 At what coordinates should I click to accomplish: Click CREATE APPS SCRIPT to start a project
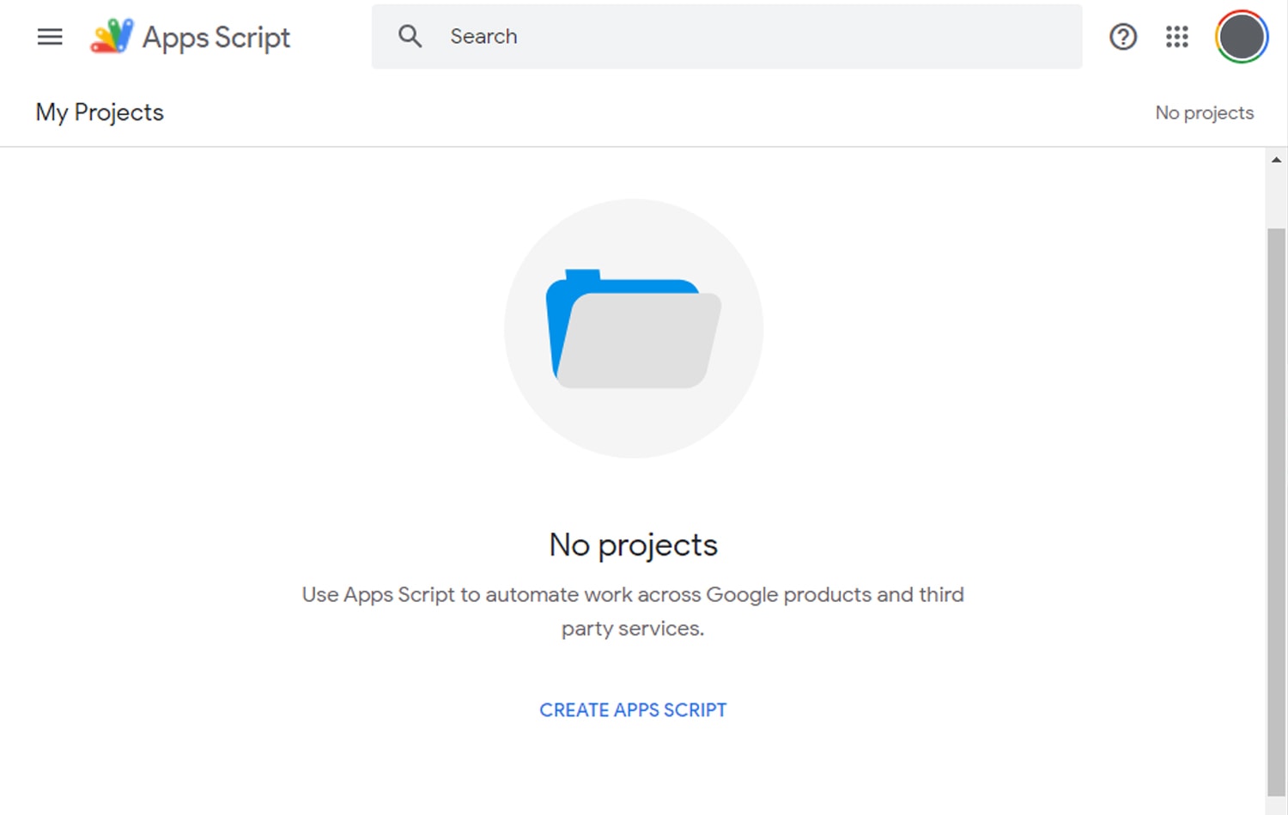633,709
